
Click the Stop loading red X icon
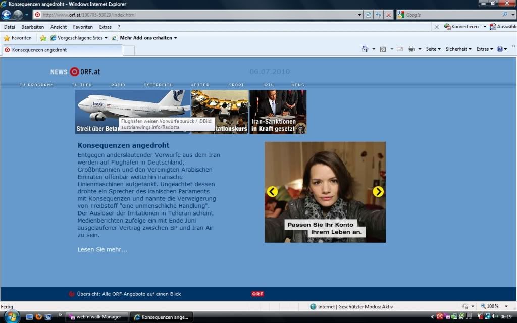(388, 15)
